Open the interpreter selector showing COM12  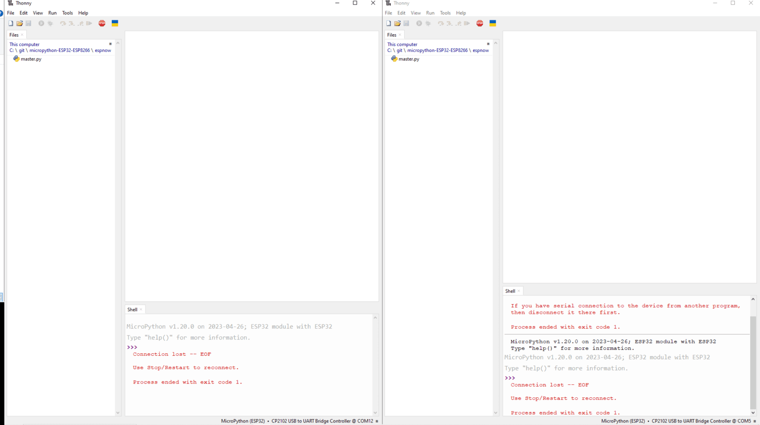click(300, 421)
